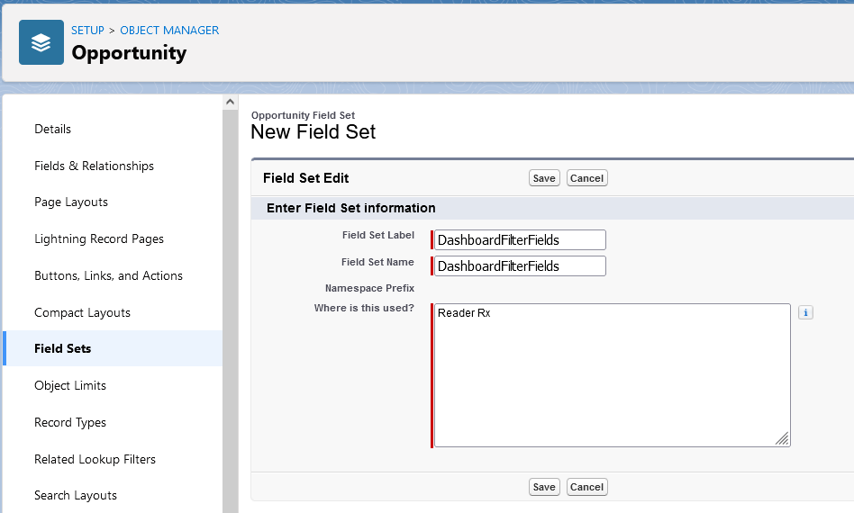The image size is (854, 513).
Task: Click the info icon beside description box
Action: tap(805, 312)
